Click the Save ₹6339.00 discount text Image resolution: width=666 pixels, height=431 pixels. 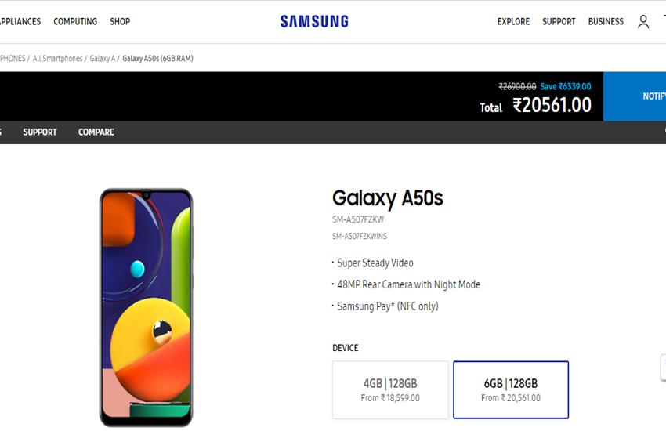point(566,87)
